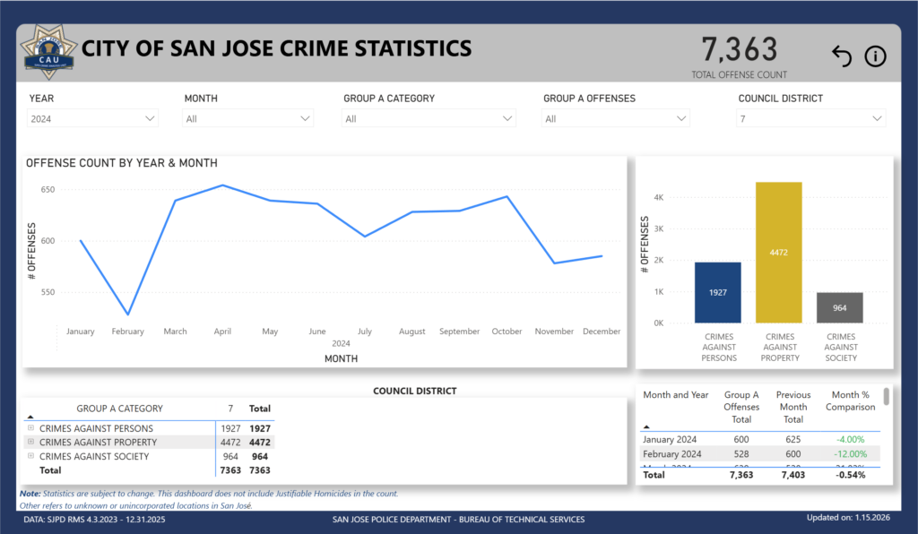Expand the Crimes Against Persons row

click(x=31, y=429)
